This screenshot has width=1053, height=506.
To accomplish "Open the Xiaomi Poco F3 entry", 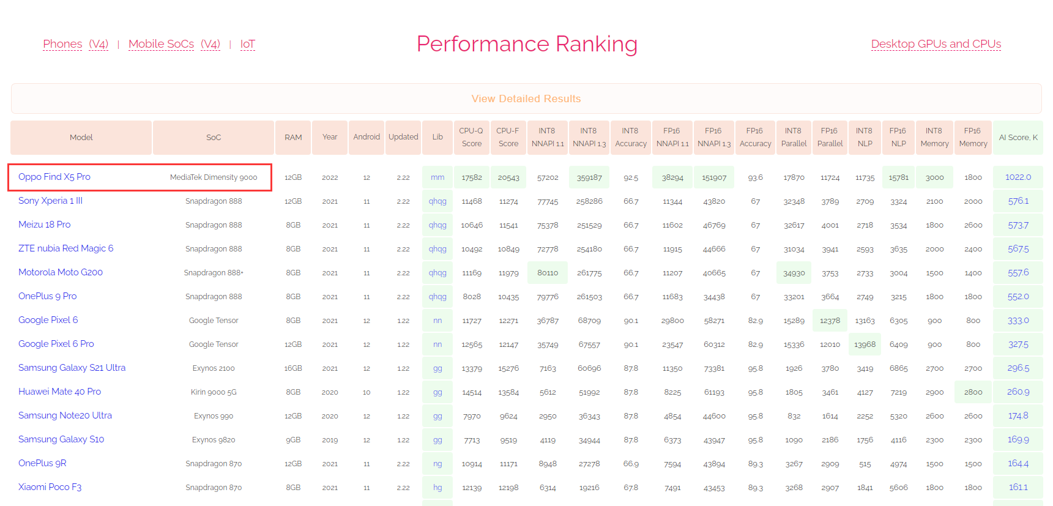I will [50, 487].
